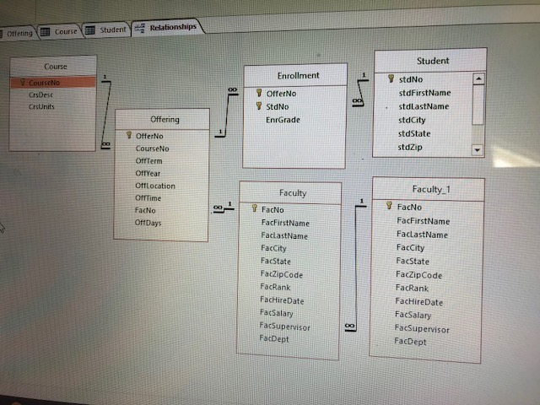Viewport: 540px width, 405px height.
Task: Select the FacNo field in Offering table
Action: (145, 210)
